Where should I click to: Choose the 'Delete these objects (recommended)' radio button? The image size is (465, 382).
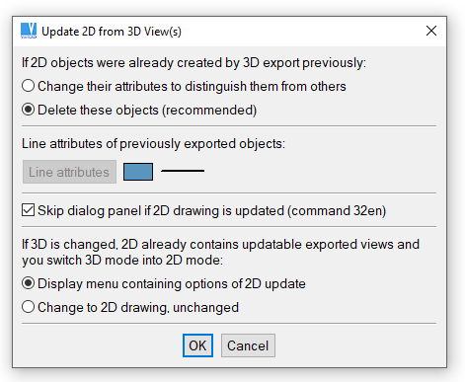[x=29, y=110]
